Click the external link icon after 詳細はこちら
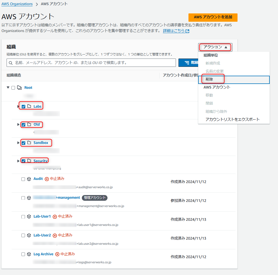The image size is (278, 275). pyautogui.click(x=187, y=31)
